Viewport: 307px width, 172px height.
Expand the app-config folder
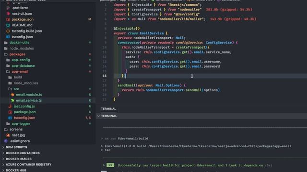(21, 60)
